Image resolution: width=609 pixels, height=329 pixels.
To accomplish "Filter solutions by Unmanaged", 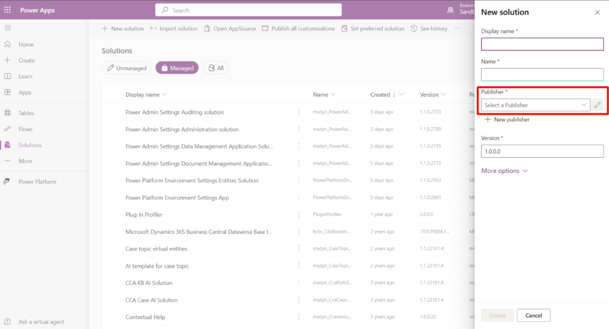I will pos(127,68).
